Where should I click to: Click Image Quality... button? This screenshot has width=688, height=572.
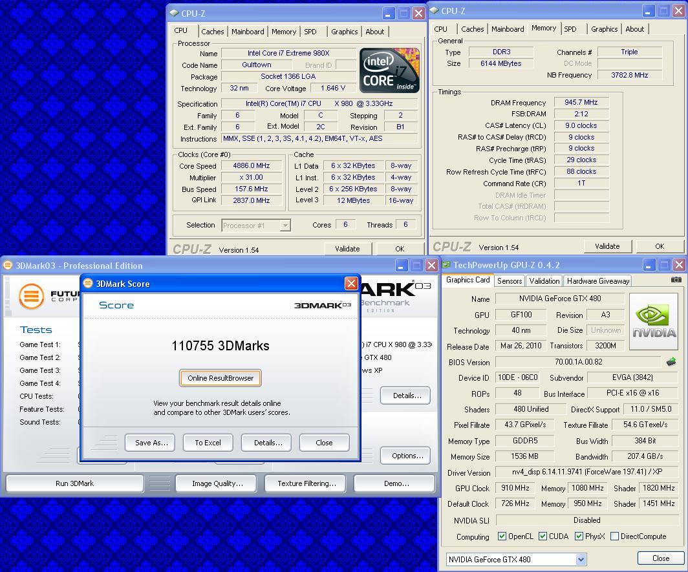click(x=217, y=483)
